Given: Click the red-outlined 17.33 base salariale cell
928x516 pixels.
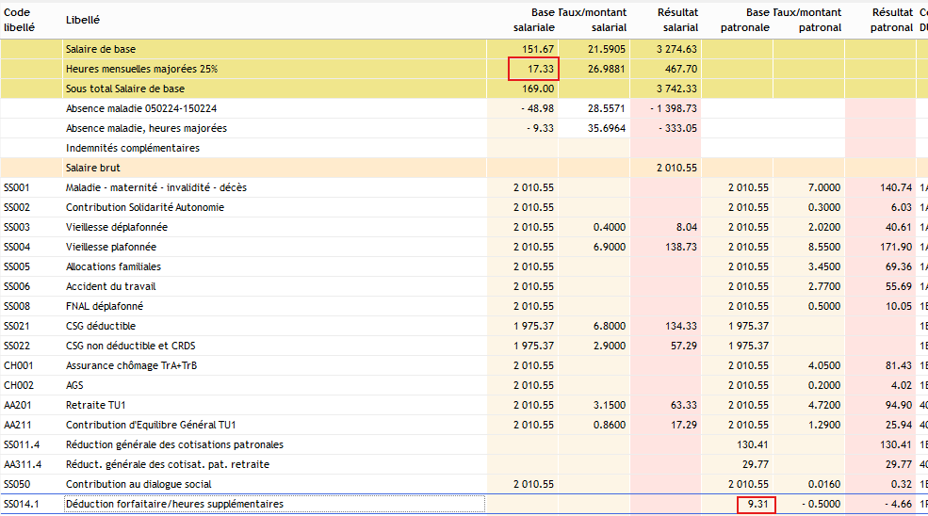Looking at the screenshot, I should (x=533, y=69).
